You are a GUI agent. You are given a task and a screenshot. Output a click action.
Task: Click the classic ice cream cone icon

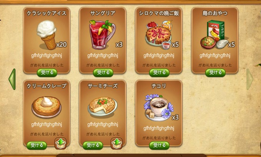click(47, 35)
